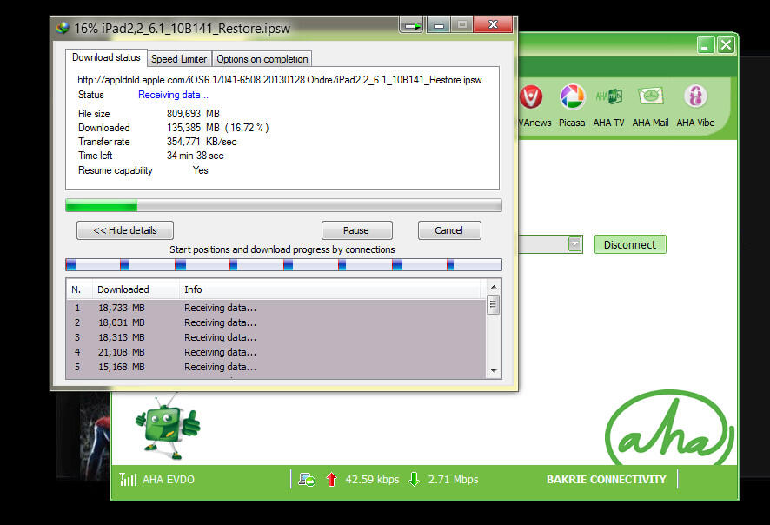Click the BAKRIE CONNECTIVITY label
The height and width of the screenshot is (525, 770).
tap(607, 480)
